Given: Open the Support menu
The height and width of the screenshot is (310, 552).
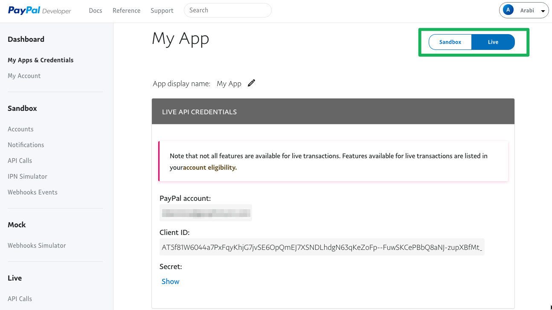Looking at the screenshot, I should (x=162, y=11).
